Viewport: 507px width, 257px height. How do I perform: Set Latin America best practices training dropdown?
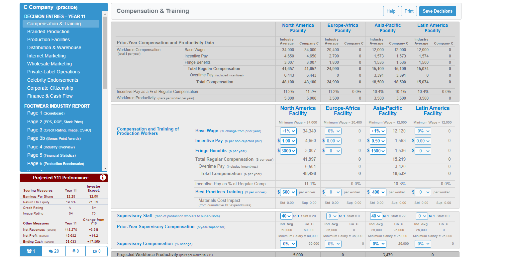point(423,192)
